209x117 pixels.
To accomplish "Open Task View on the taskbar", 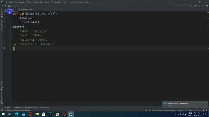I will coord(10,114).
